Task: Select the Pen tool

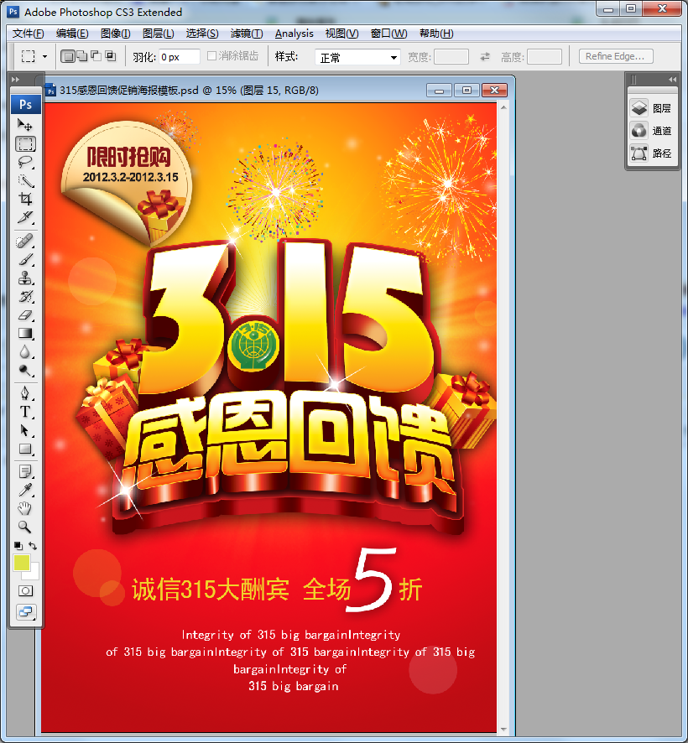Action: pyautogui.click(x=25, y=393)
